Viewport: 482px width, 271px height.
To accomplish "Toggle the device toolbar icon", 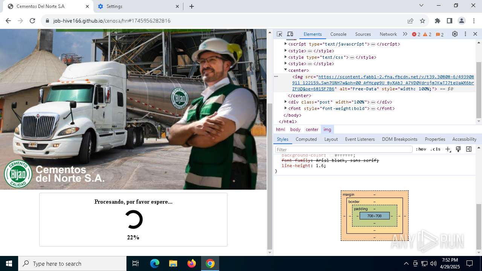I will coord(290,34).
